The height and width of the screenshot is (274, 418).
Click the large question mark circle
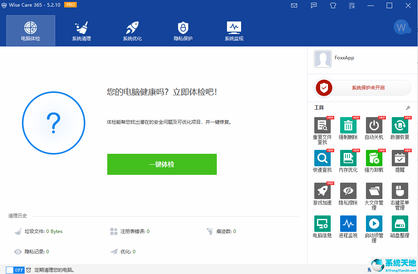click(x=54, y=123)
